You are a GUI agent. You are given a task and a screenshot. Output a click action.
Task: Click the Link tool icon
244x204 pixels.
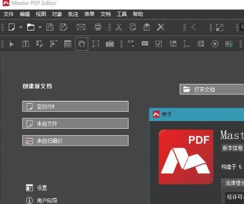131,44
